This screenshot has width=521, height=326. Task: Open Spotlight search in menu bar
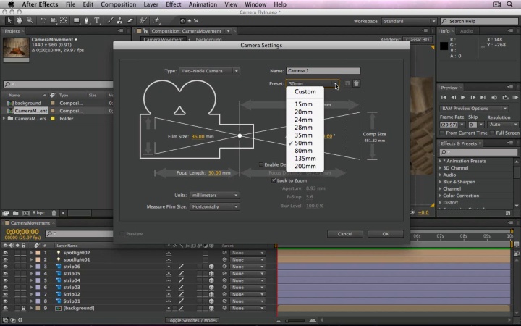[x=509, y=4]
